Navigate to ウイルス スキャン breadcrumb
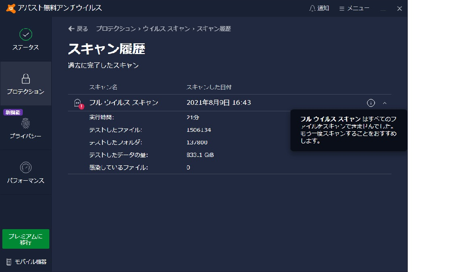Viewport: 465px width, 272px height. [166, 29]
